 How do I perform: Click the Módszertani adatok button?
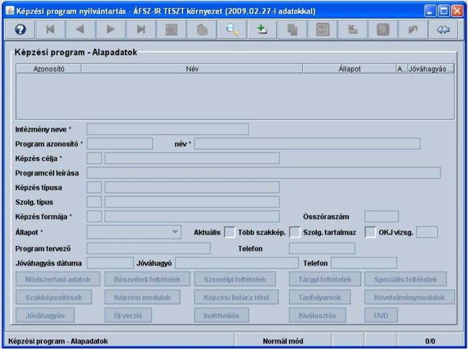tap(62, 279)
